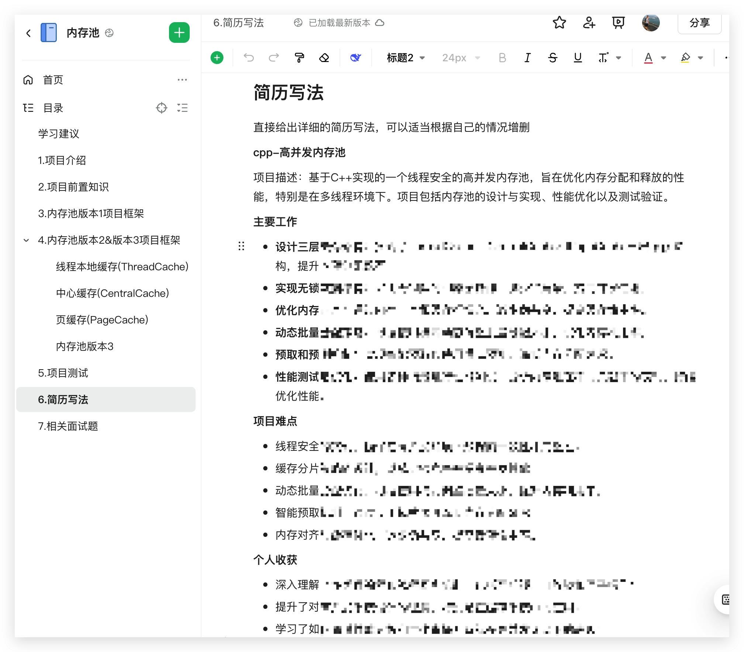
Task: Click the add collaborator icon
Action: click(589, 23)
